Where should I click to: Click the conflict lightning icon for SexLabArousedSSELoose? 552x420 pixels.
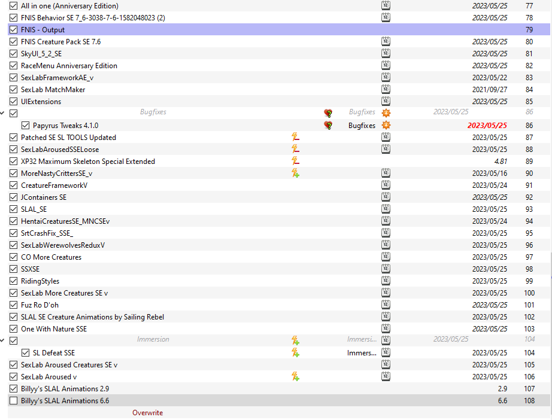[x=295, y=149]
